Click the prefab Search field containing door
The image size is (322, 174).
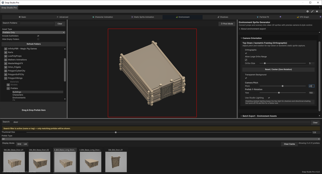(161, 122)
